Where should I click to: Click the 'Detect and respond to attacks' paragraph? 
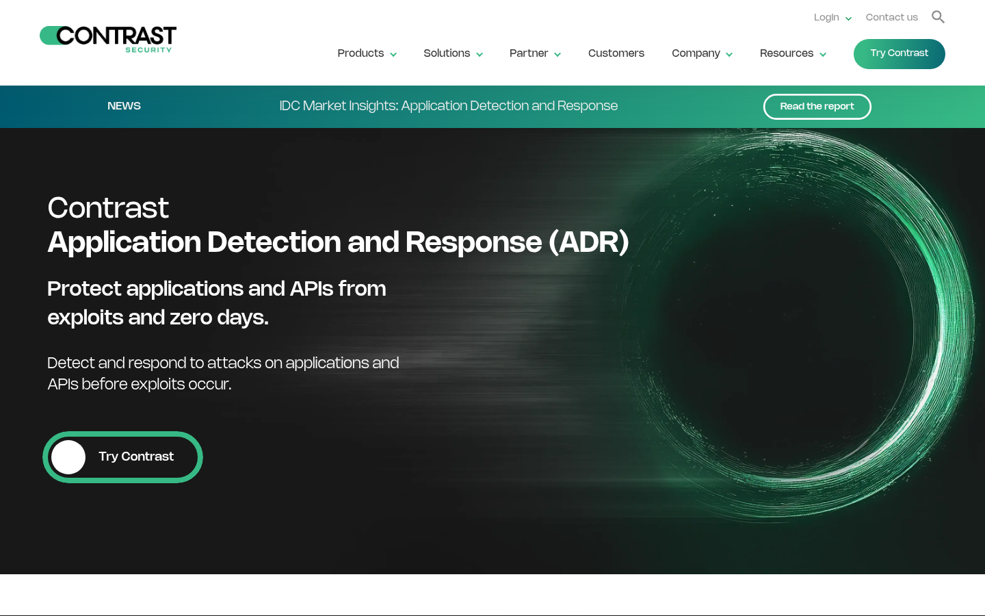pyautogui.click(x=223, y=374)
